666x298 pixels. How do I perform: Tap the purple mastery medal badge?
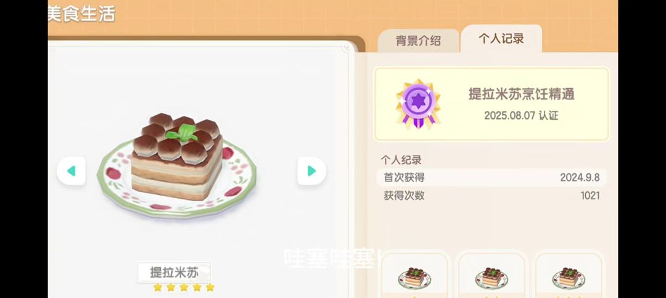418,104
